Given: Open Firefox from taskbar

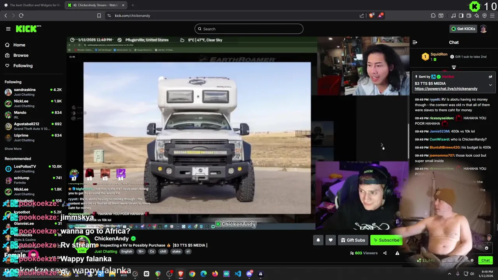Looking at the screenshot, I should point(215,274).
